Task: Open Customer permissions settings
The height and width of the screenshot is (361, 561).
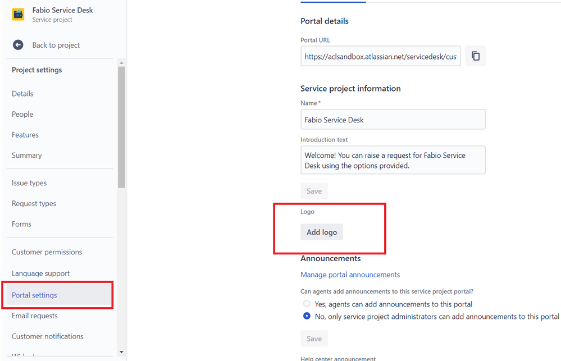Action: tap(47, 252)
